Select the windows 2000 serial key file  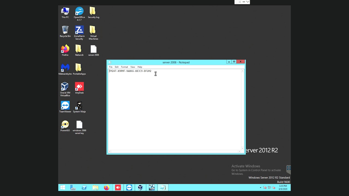click(79, 127)
